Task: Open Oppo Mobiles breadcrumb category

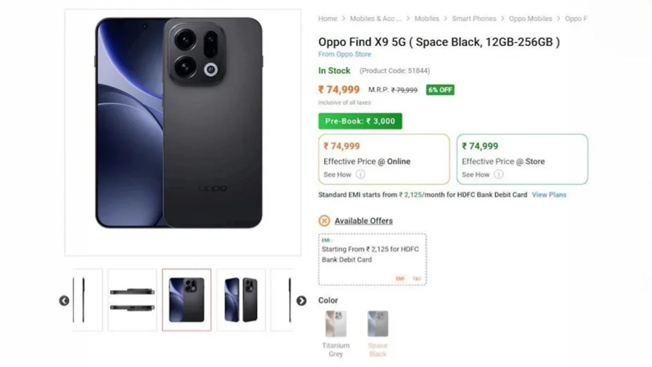Action: (x=530, y=19)
